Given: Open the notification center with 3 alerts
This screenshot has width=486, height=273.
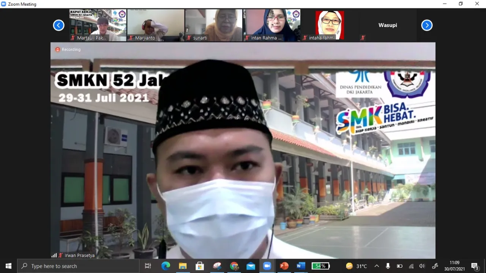Looking at the screenshot, I should point(475,266).
